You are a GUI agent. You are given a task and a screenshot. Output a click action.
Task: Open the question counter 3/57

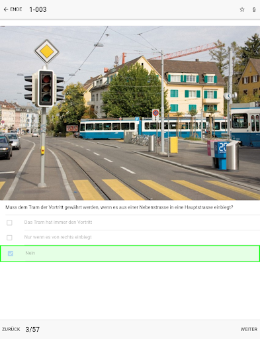[x=32, y=330]
